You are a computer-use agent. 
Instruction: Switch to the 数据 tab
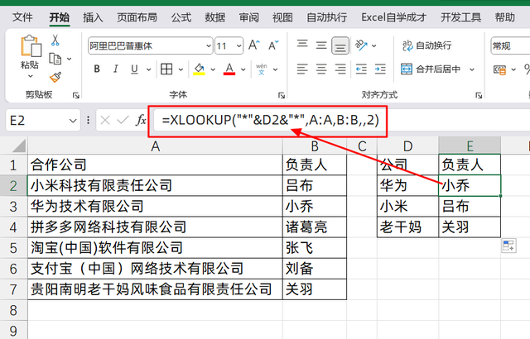coord(215,17)
